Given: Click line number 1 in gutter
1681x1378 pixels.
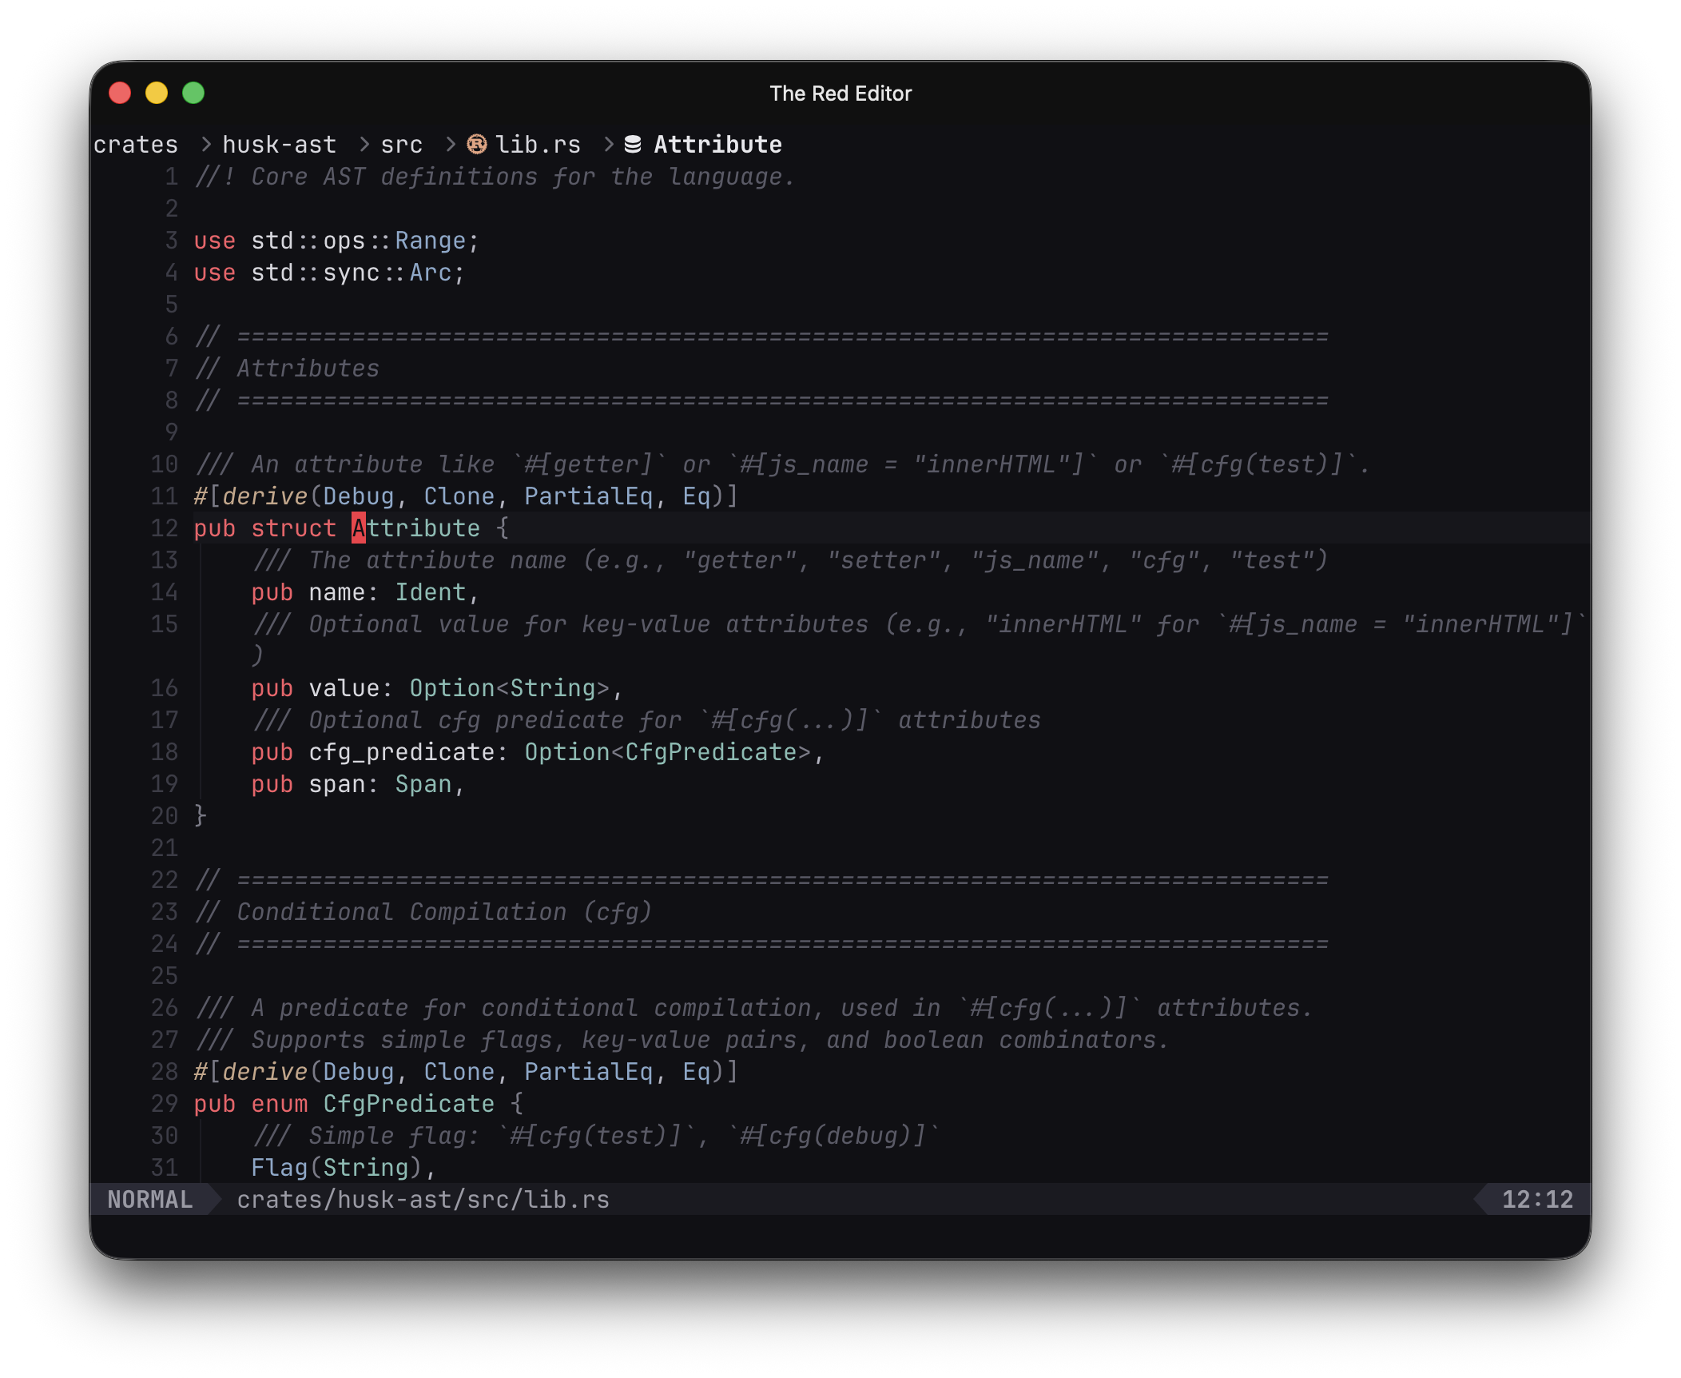Looking at the screenshot, I should [171, 177].
